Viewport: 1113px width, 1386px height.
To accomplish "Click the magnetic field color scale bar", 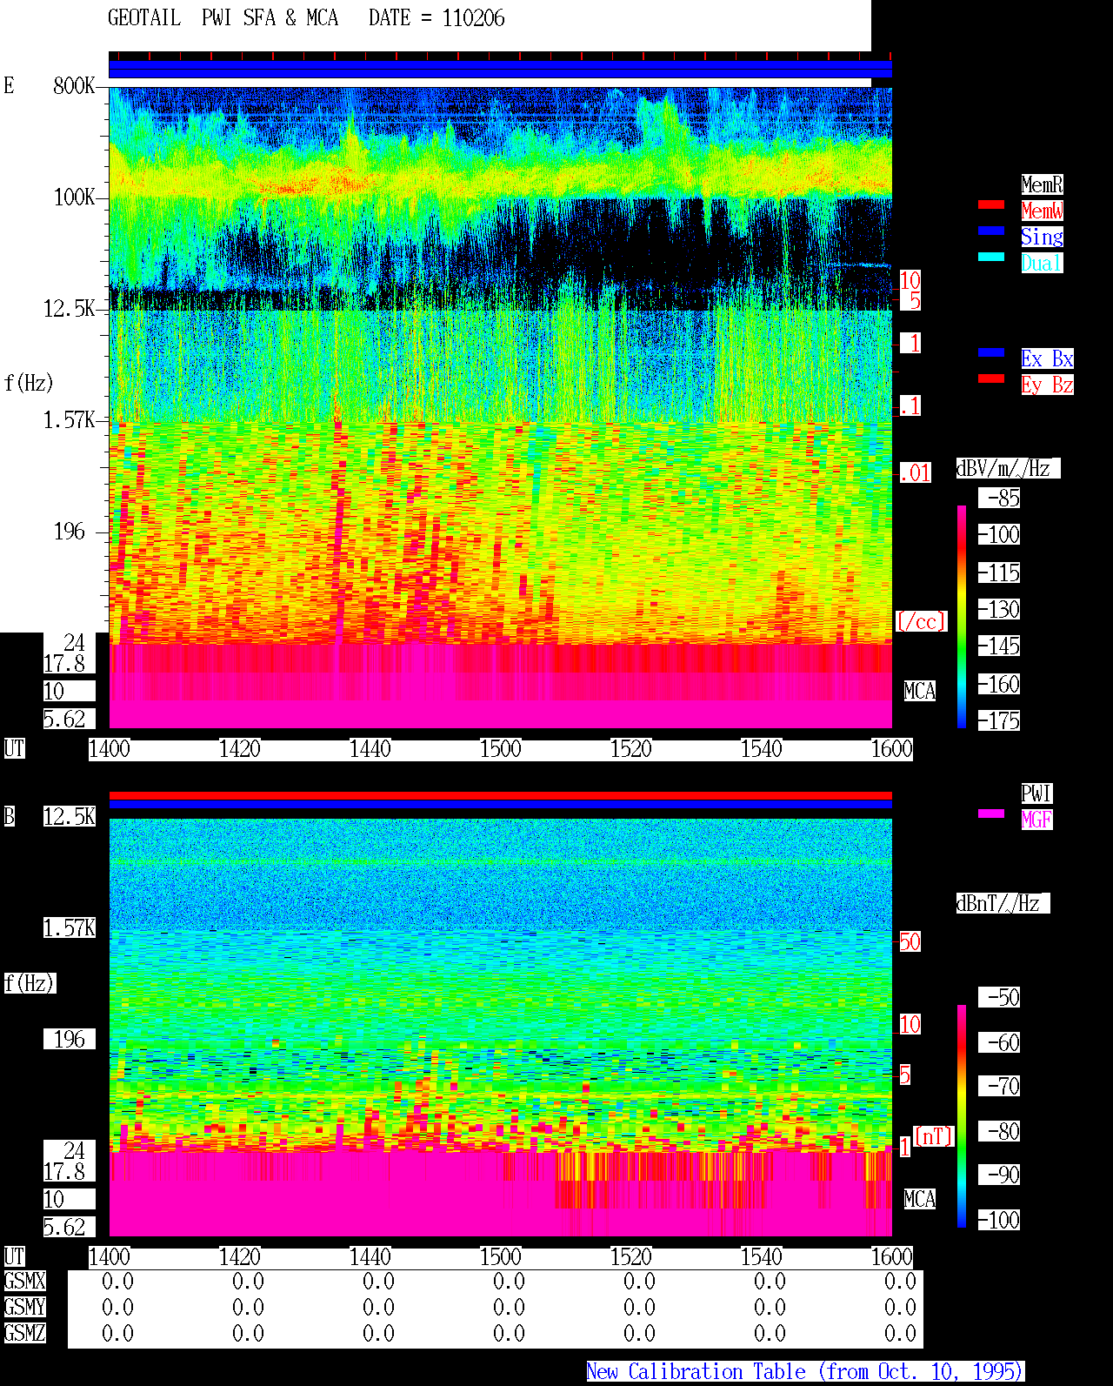I will point(962,1116).
